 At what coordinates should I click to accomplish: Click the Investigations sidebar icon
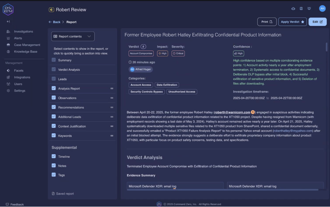point(8,32)
